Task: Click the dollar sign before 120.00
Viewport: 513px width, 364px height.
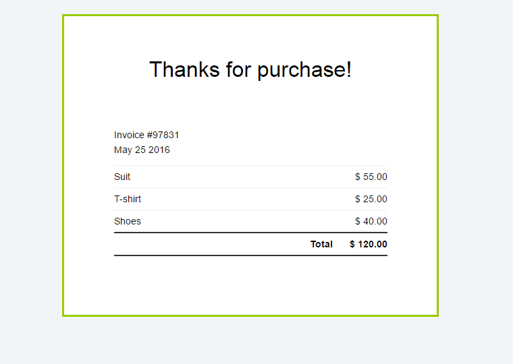Action: [x=352, y=244]
